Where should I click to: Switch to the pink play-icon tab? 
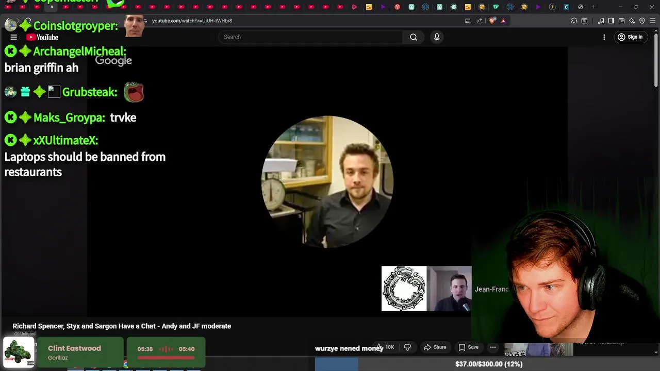[354, 7]
